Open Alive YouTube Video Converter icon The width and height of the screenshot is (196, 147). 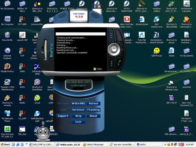coord(126,22)
